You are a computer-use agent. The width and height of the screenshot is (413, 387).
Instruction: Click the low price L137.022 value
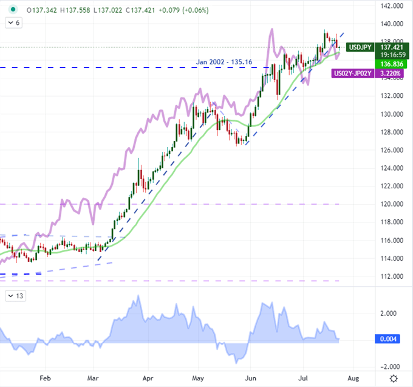pos(108,10)
